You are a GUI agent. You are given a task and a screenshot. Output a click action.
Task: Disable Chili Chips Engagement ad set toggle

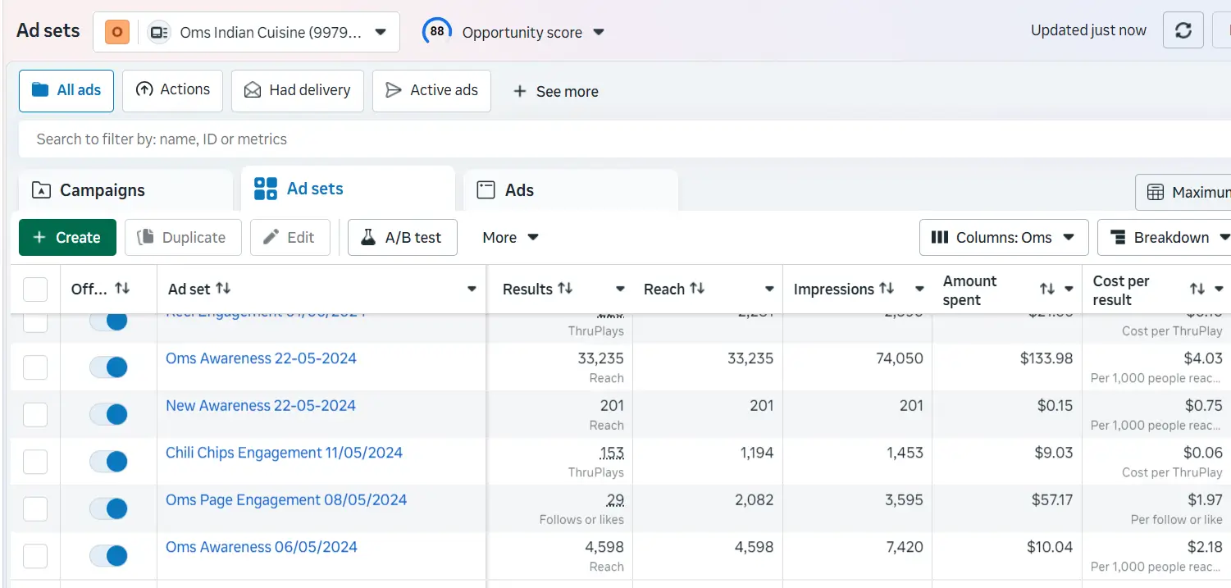(108, 461)
